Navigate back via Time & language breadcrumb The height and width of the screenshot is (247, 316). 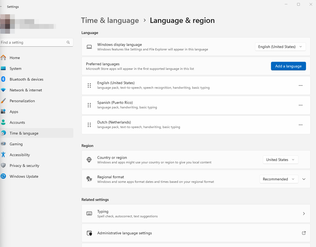pos(110,20)
